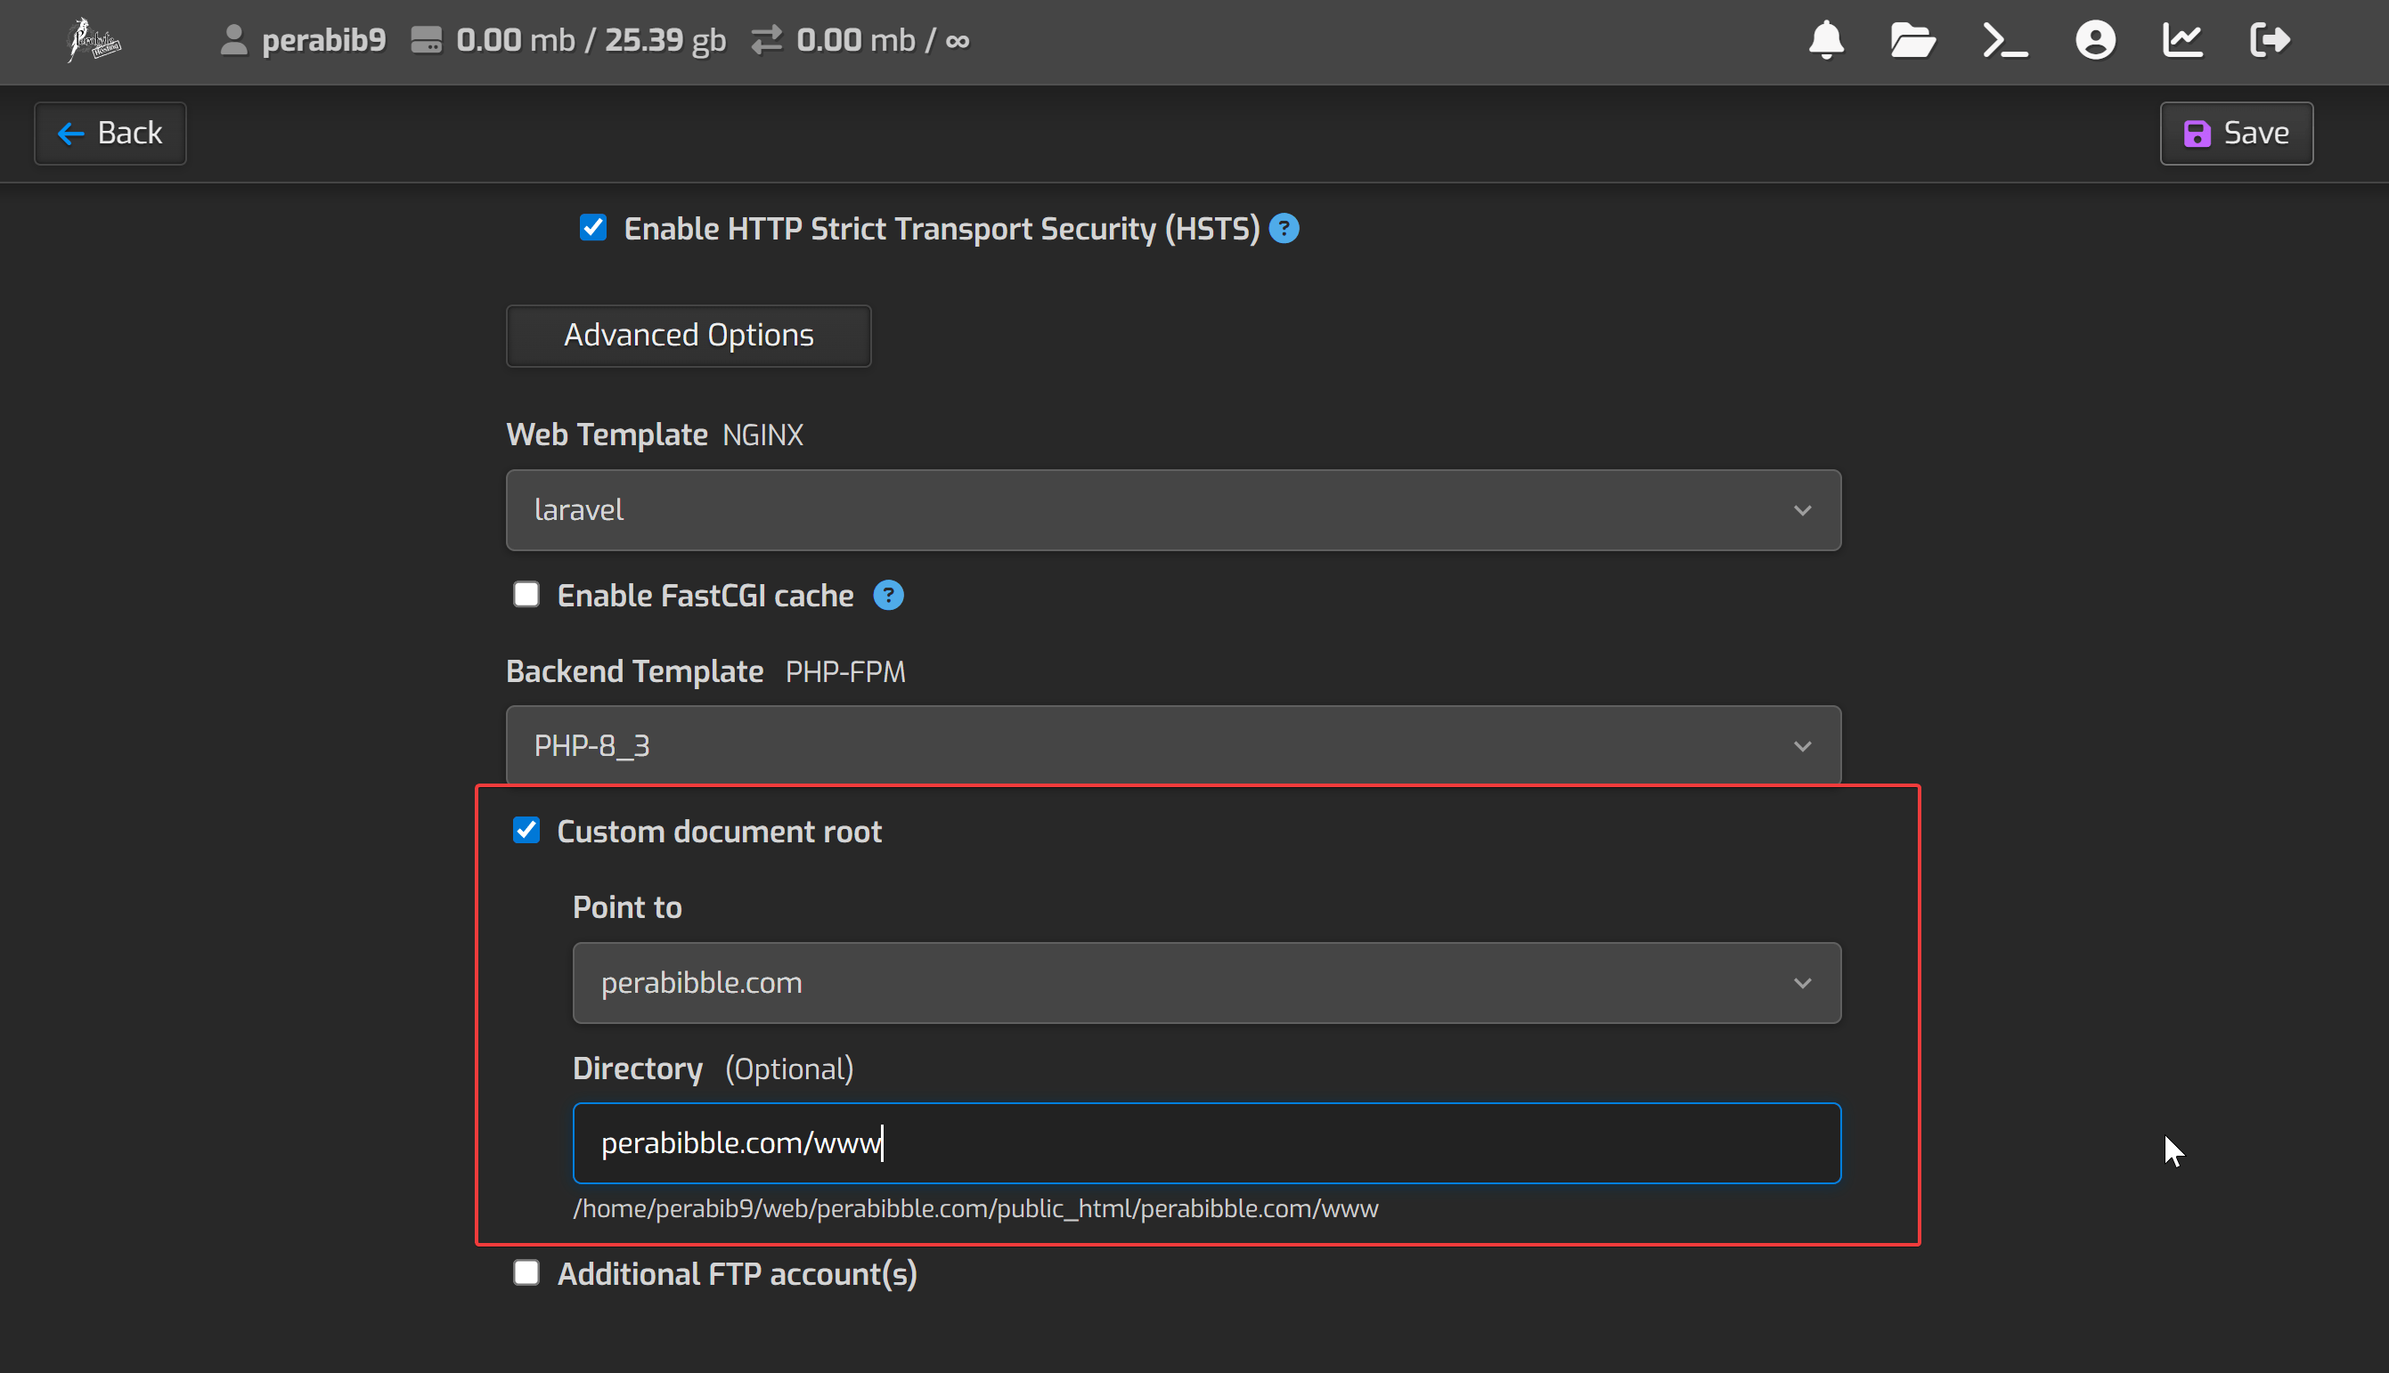Enable FastCGI cache checkbox

coord(526,594)
